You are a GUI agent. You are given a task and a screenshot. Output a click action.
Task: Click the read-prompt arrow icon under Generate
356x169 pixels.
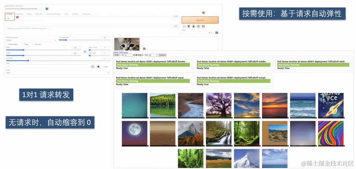(x=184, y=26)
